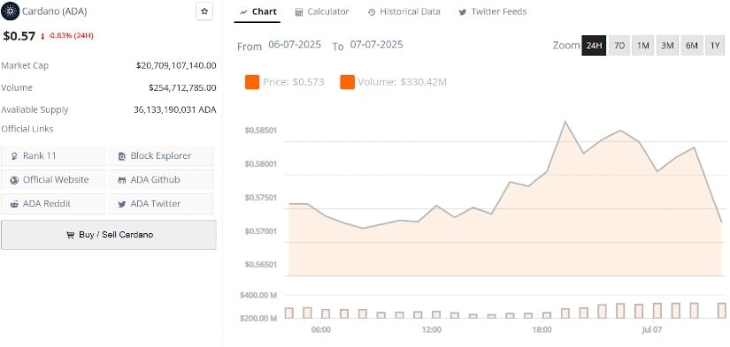Open the ADA Reddit link
This screenshot has width=730, height=347.
[54, 203]
